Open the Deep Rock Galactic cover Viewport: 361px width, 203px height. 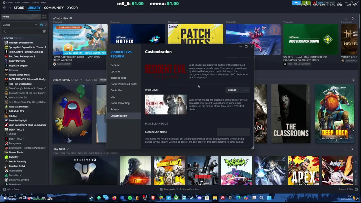334,114
